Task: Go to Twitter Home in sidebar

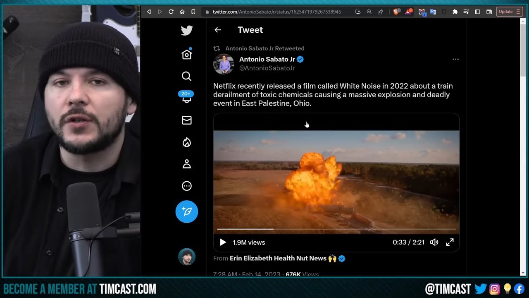Action: pos(187,54)
